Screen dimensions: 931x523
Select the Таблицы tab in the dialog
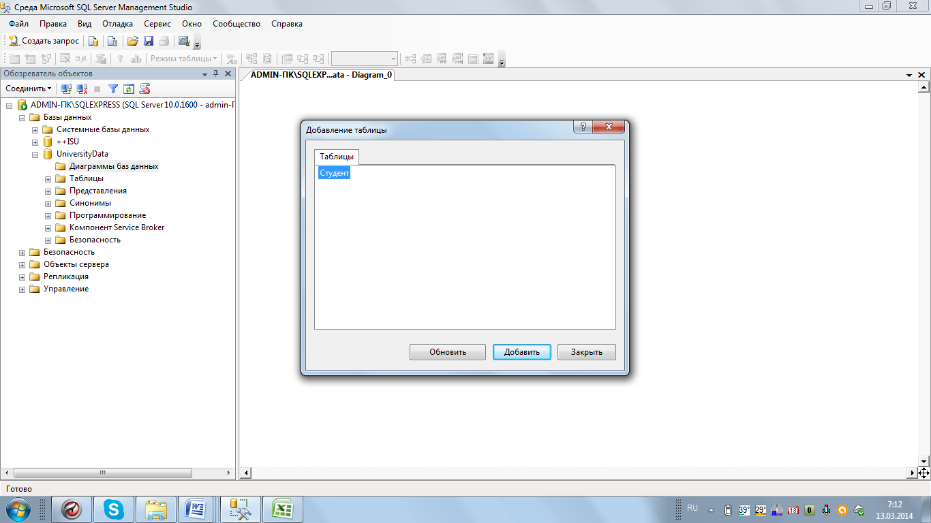pyautogui.click(x=337, y=157)
